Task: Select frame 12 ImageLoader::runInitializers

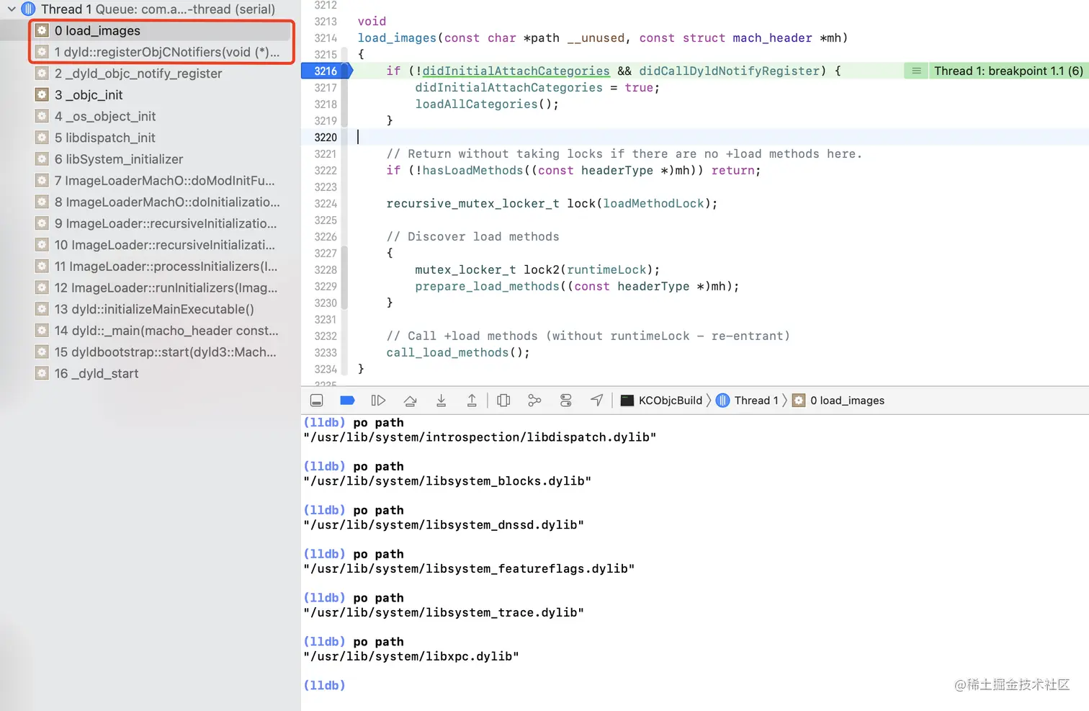Action: [150, 287]
